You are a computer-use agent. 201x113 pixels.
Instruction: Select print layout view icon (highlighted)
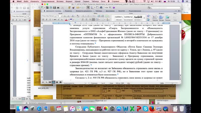[54, 82]
